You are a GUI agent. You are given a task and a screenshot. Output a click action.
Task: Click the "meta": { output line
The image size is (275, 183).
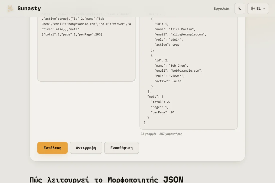(x=155, y=96)
